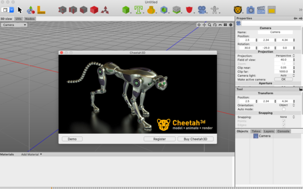Open the yellow render manager icon
The image size is (303, 189).
[x=271, y=10]
